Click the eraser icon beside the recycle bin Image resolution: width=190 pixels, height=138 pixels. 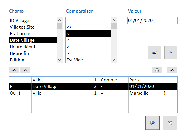(x=172, y=70)
